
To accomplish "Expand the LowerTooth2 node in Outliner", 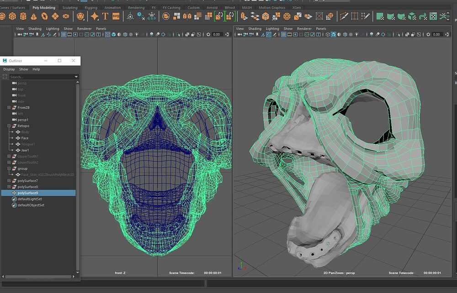I will pyautogui.click(x=9, y=162).
